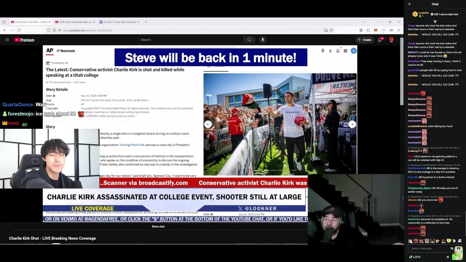Viewport: 466px width, 262px height.
Task: Click the Chat panel header title
Action: 435,4
